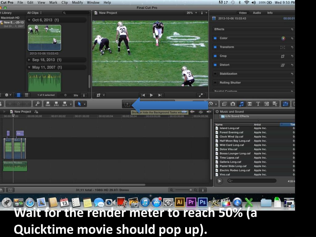
Task: Enter full screen viewer playback
Action: pyautogui.click(x=201, y=95)
